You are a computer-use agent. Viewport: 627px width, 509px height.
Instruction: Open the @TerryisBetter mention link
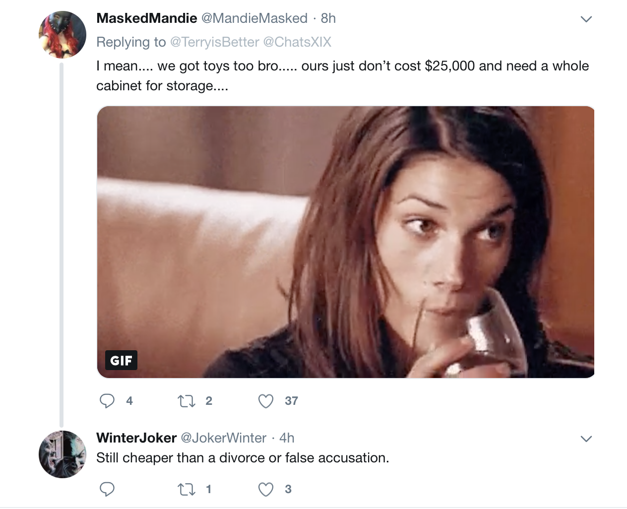pos(214,42)
